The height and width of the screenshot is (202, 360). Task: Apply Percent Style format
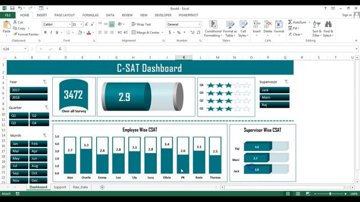(179, 33)
